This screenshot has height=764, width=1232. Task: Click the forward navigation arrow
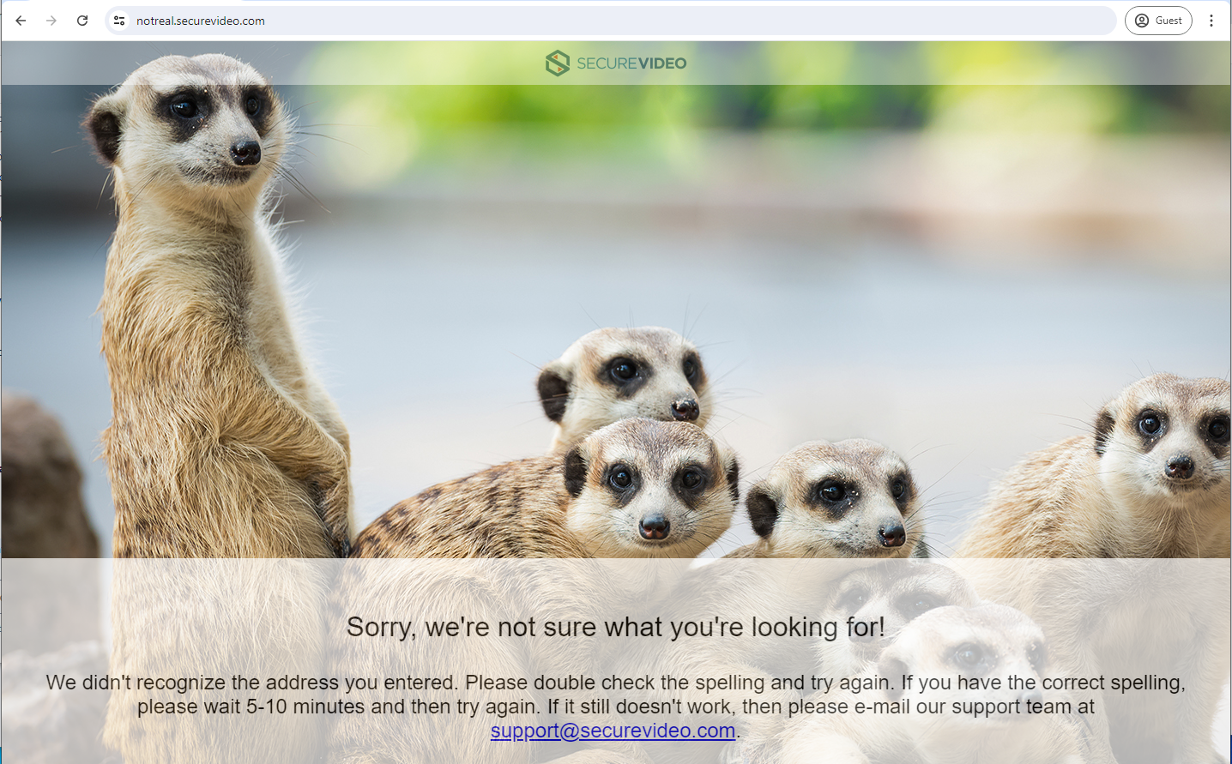pos(51,20)
